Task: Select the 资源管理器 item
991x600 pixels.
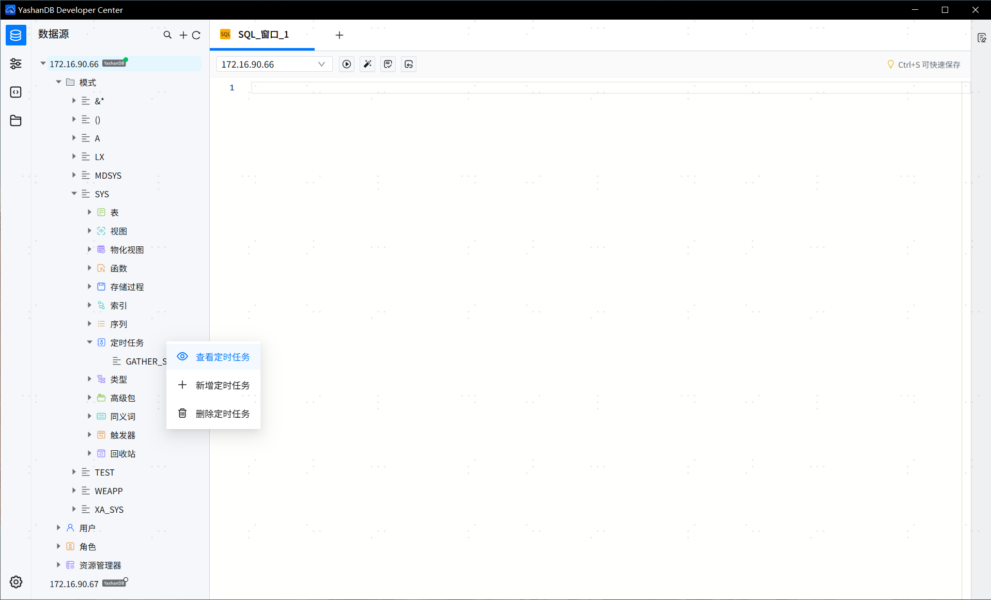Action: click(x=100, y=565)
